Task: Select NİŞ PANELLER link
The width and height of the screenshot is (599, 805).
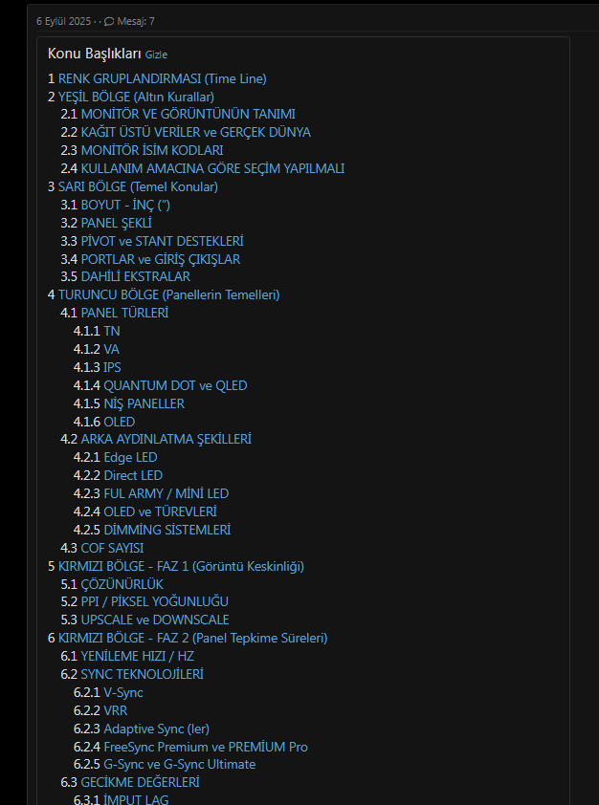Action: point(144,403)
